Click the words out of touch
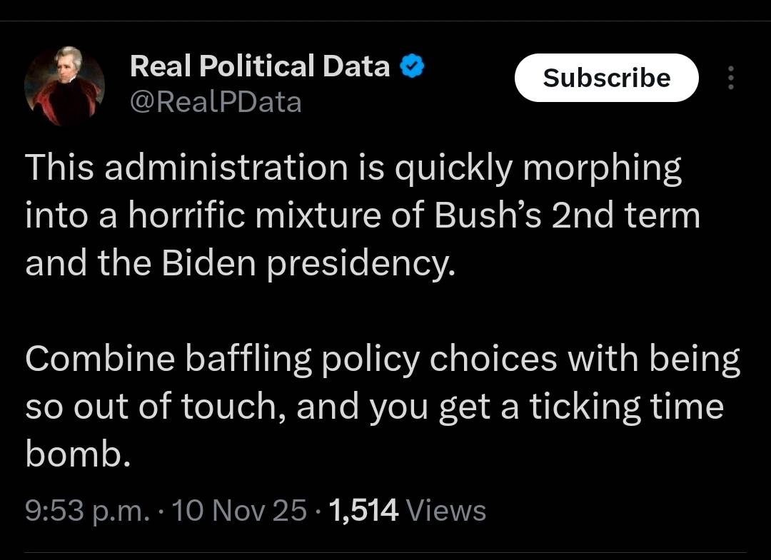Screen dimensions: 771x560 click(177, 407)
